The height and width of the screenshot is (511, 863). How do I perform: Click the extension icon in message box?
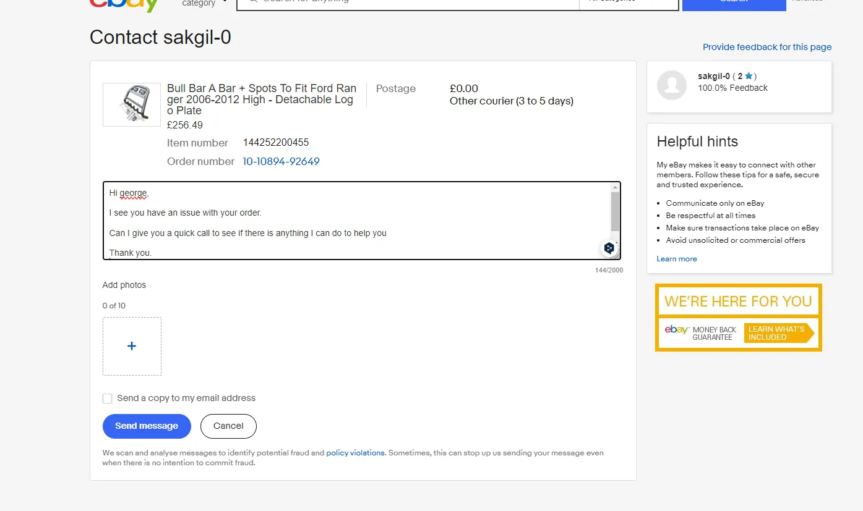point(609,248)
